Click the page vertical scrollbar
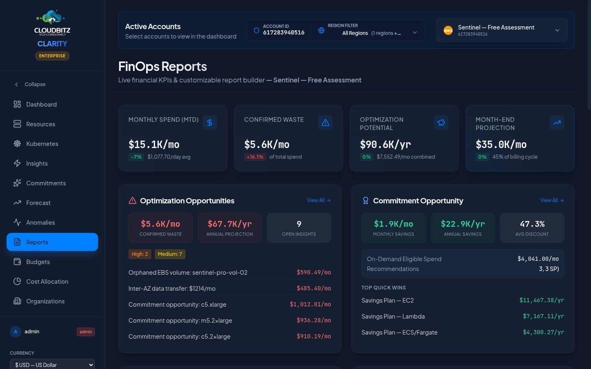 coord(589,55)
